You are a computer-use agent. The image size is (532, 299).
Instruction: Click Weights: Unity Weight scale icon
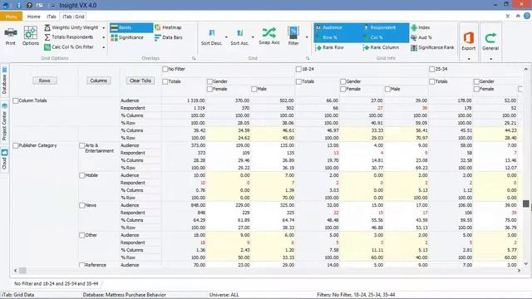[47, 27]
